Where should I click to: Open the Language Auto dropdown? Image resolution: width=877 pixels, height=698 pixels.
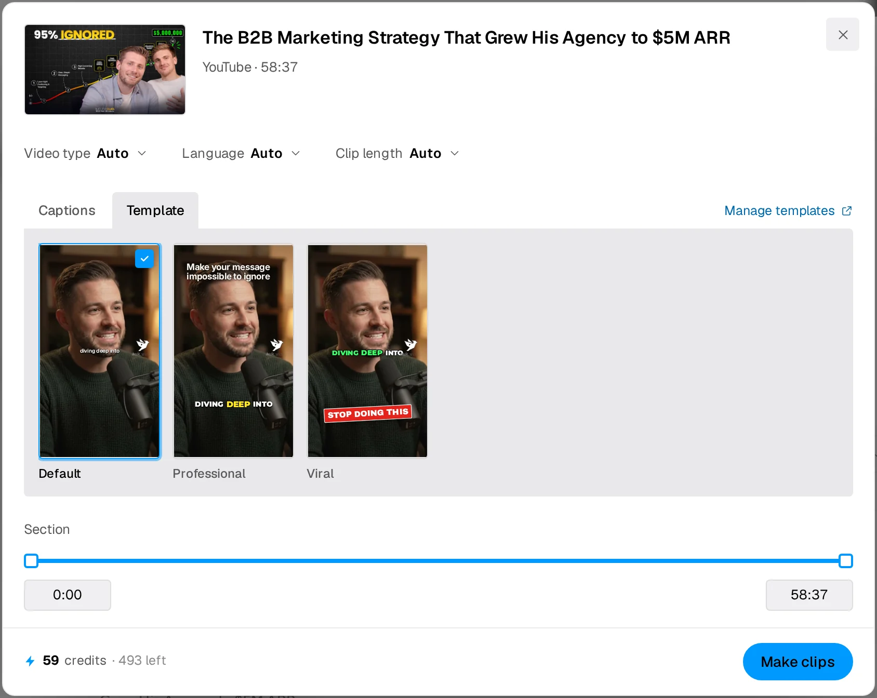pos(241,153)
